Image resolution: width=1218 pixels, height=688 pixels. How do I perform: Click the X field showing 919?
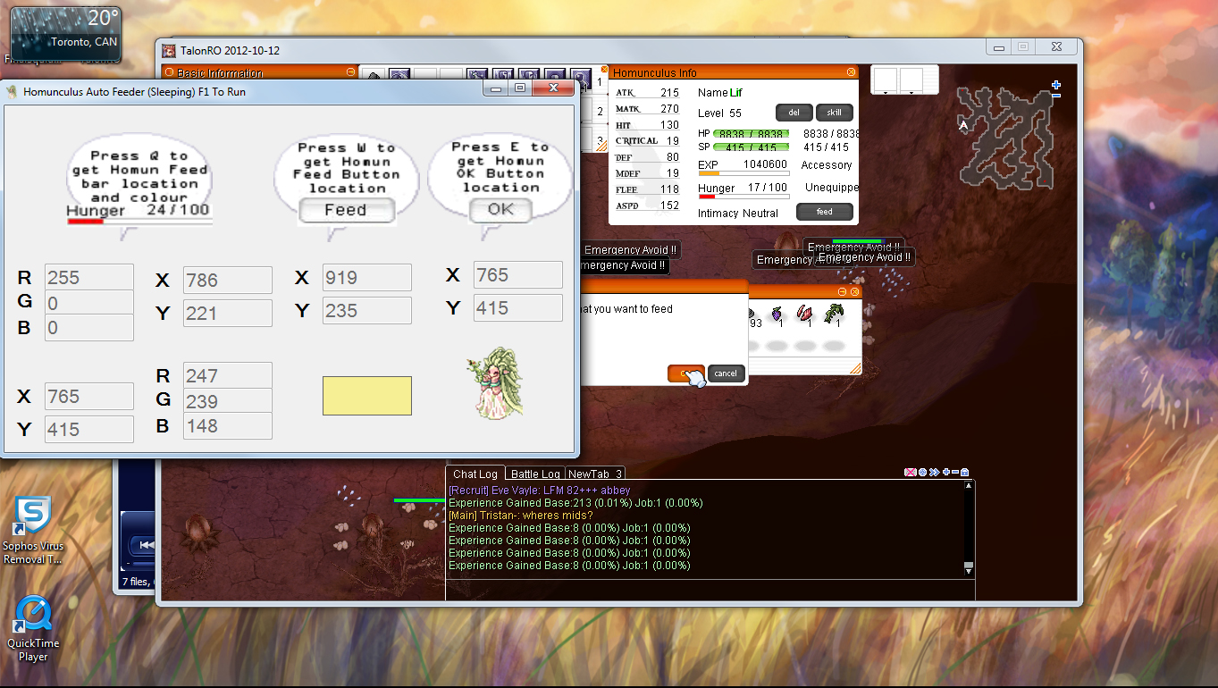[x=367, y=277]
